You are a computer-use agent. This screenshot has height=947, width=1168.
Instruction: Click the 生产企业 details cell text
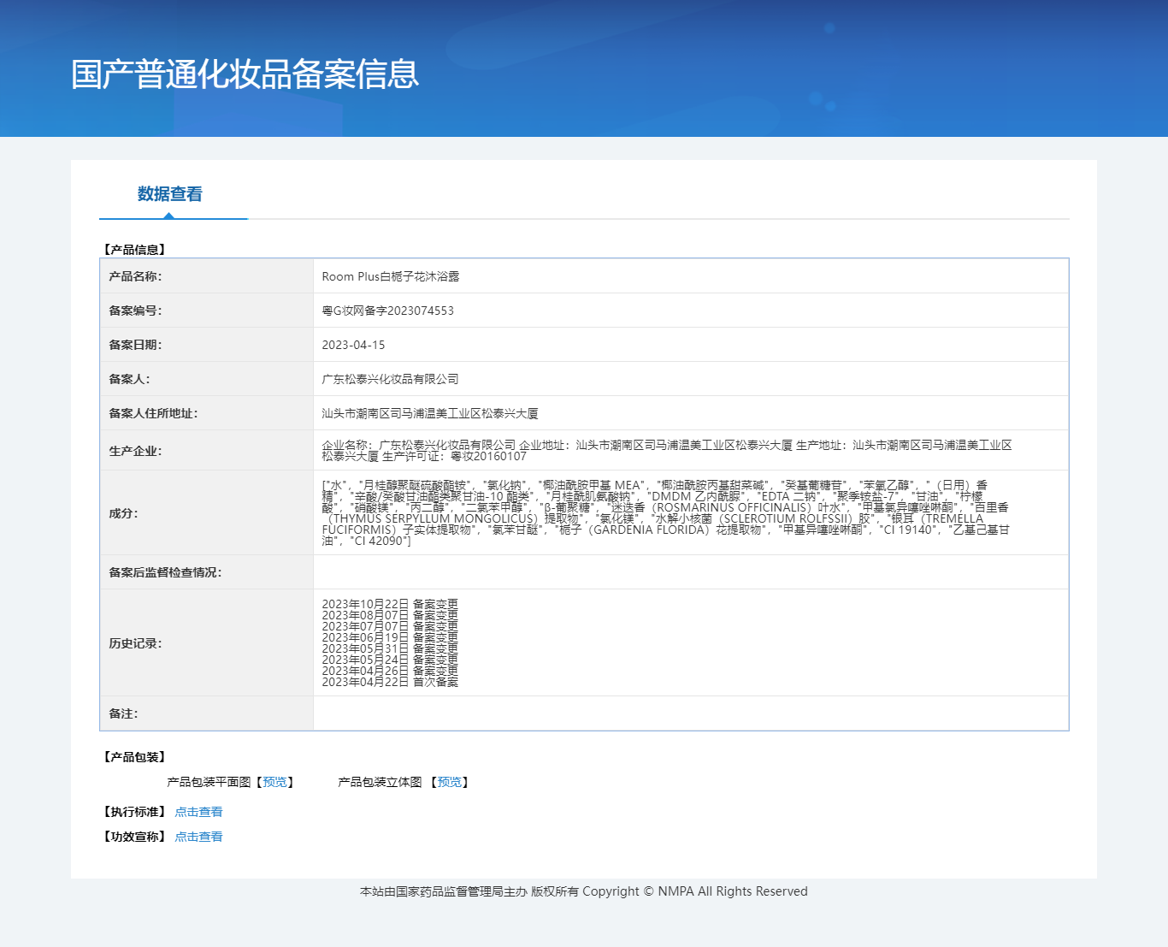[666, 450]
